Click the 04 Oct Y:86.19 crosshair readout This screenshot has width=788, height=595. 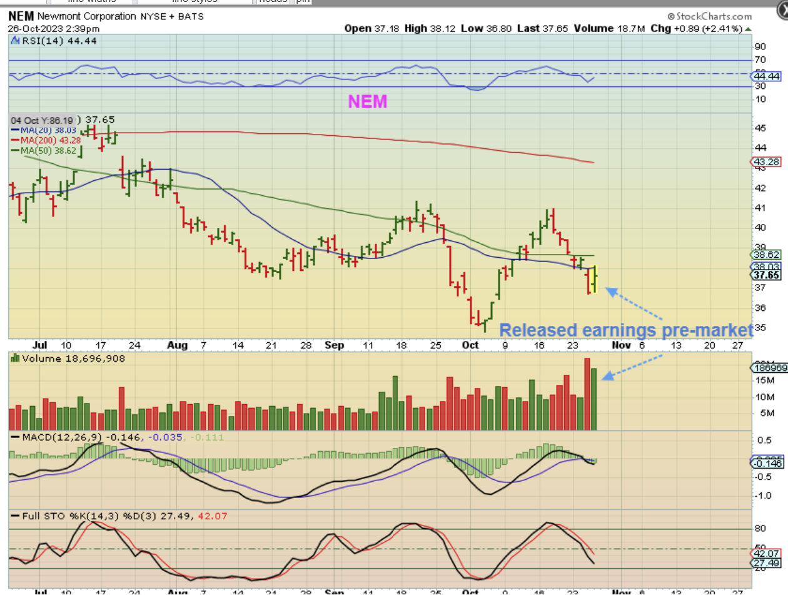tap(41, 120)
